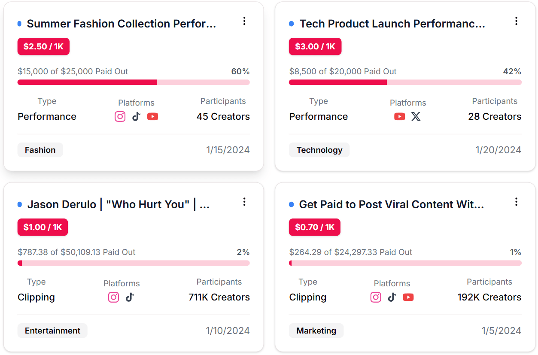The height and width of the screenshot is (355, 538).
Task: Click the YouTube icon on Summer Fashion card
Action: pos(152,116)
